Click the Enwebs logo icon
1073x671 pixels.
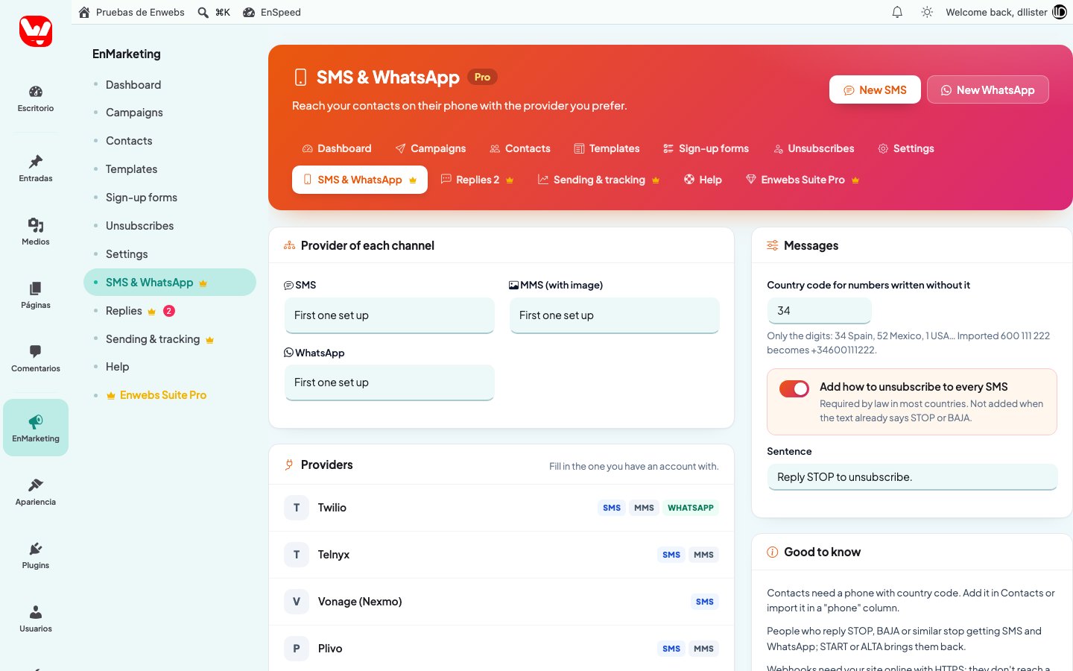(x=36, y=31)
